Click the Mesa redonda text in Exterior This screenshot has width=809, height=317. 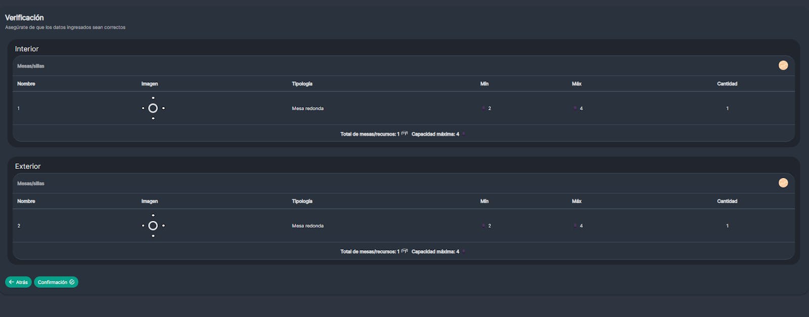307,226
